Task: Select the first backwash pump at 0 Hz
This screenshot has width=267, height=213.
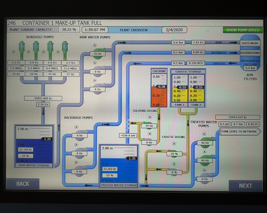Action: (x=80, y=135)
